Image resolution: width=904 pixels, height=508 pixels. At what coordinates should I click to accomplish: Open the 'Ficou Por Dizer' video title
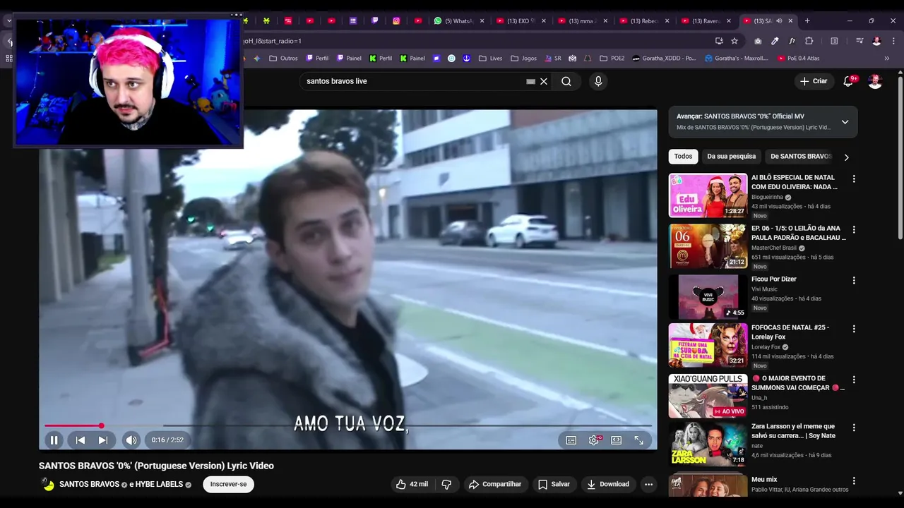pos(774,279)
